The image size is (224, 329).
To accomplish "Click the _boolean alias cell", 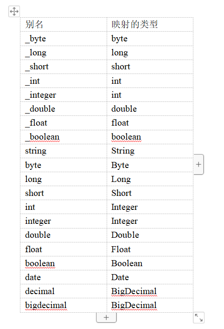I will (x=64, y=137).
